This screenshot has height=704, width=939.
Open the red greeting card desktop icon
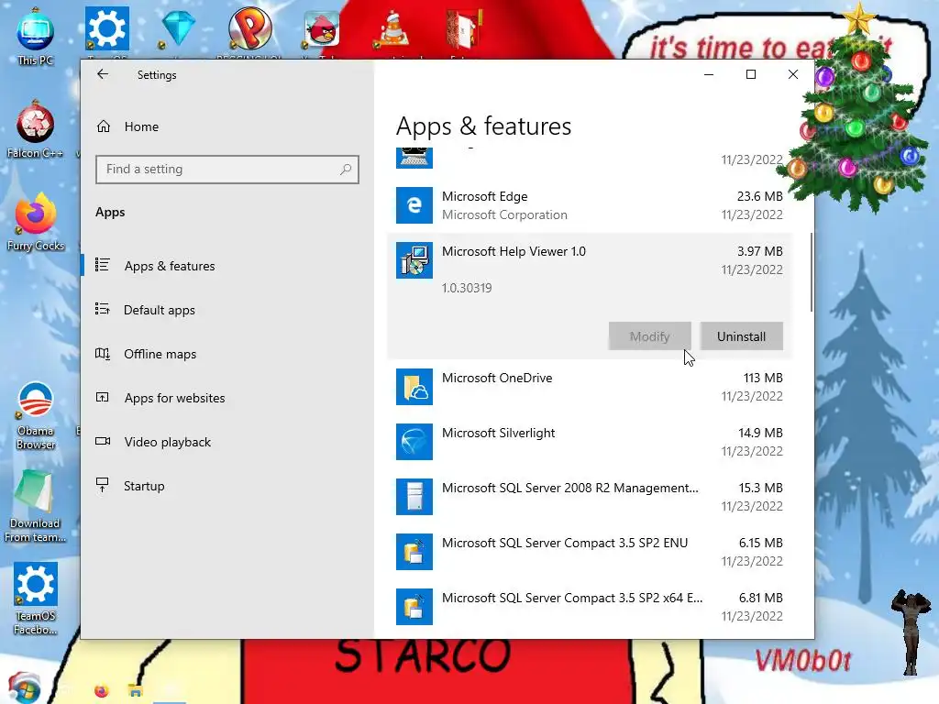point(465,28)
